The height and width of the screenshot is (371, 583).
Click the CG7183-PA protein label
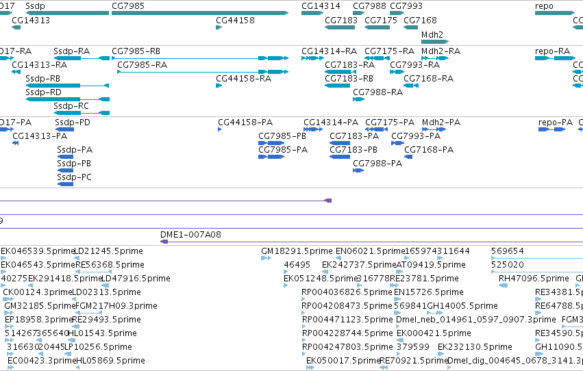click(x=354, y=136)
